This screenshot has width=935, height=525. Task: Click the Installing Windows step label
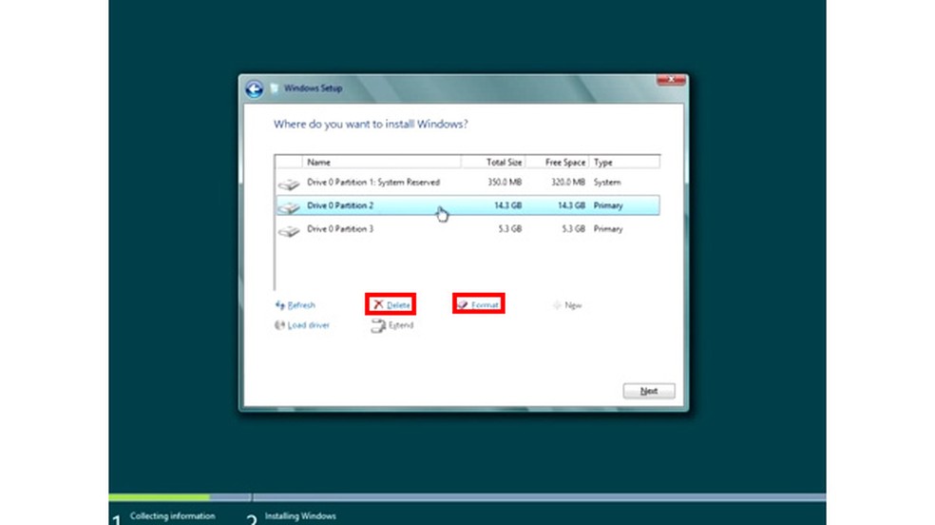(x=300, y=516)
